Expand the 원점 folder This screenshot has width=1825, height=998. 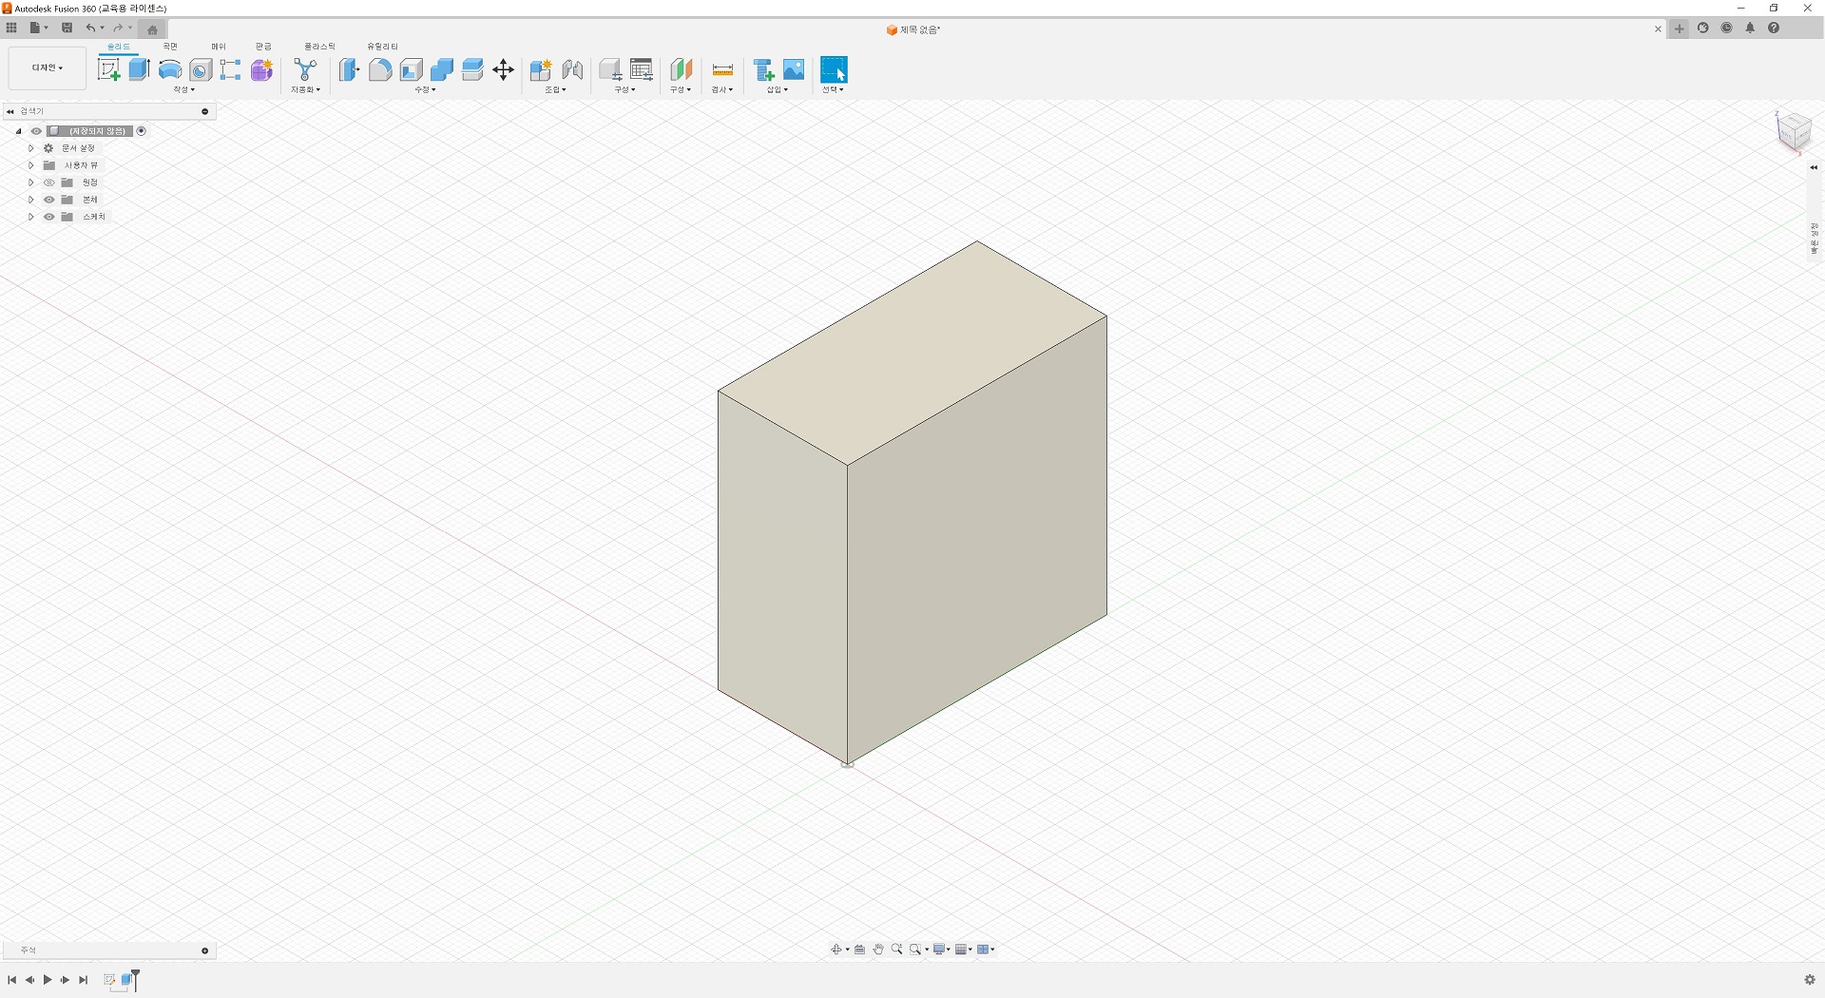(30, 182)
